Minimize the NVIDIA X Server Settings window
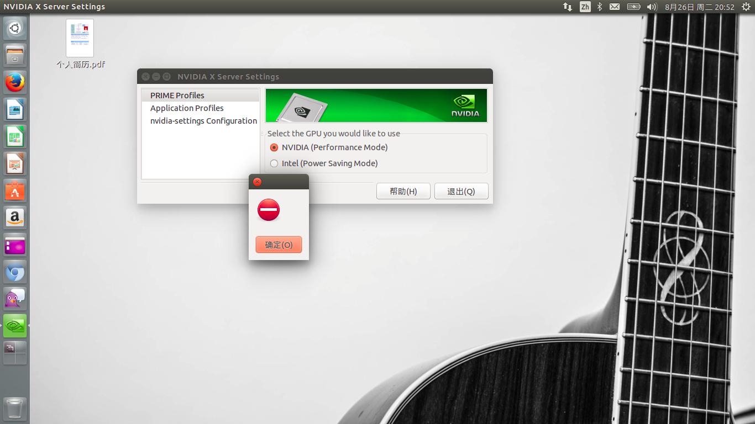Image resolution: width=755 pixels, height=424 pixels. [156, 77]
